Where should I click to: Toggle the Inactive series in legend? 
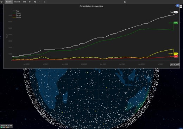pyautogui.click(x=17, y=17)
